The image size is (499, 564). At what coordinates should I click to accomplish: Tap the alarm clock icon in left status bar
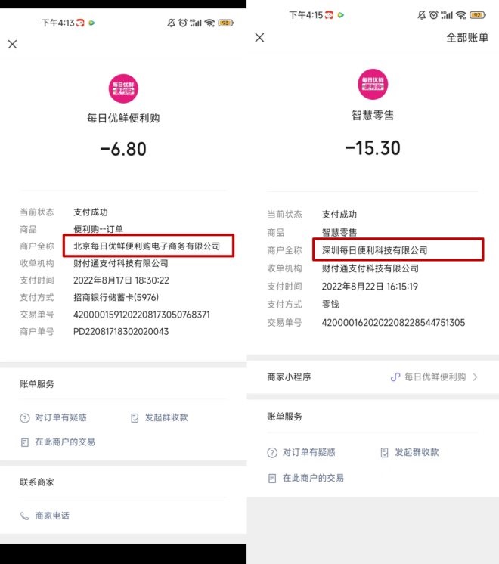[x=182, y=23]
